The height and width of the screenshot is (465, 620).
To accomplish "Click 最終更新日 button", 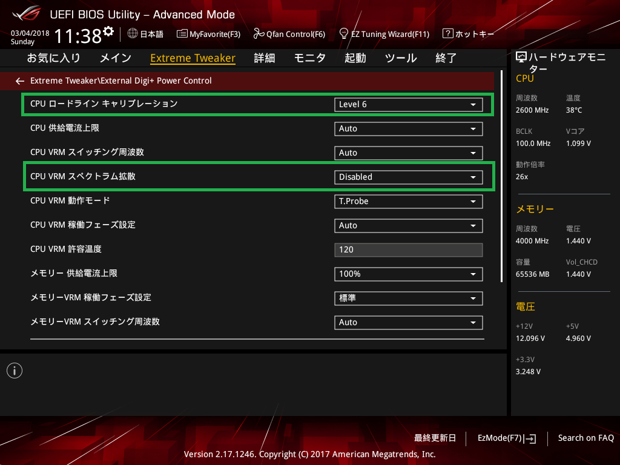I will [x=435, y=438].
